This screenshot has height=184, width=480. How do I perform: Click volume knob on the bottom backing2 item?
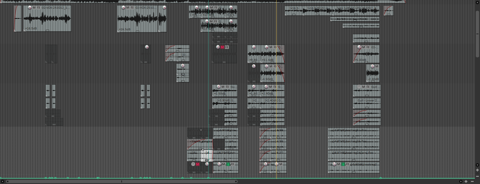point(334,164)
